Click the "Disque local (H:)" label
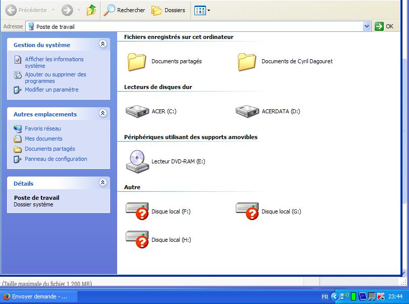This screenshot has width=409, height=304. [x=171, y=240]
